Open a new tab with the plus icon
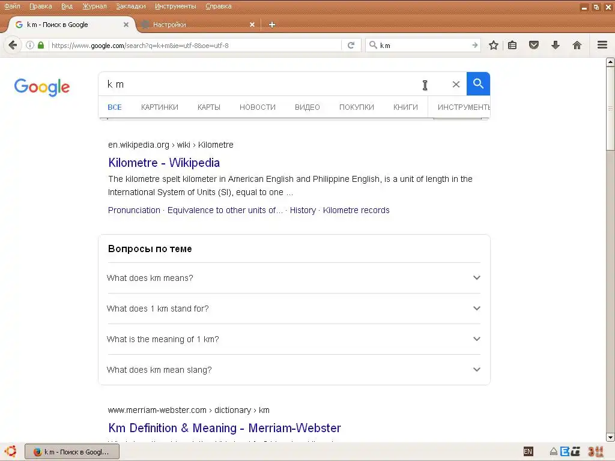The image size is (615, 461). [x=272, y=25]
